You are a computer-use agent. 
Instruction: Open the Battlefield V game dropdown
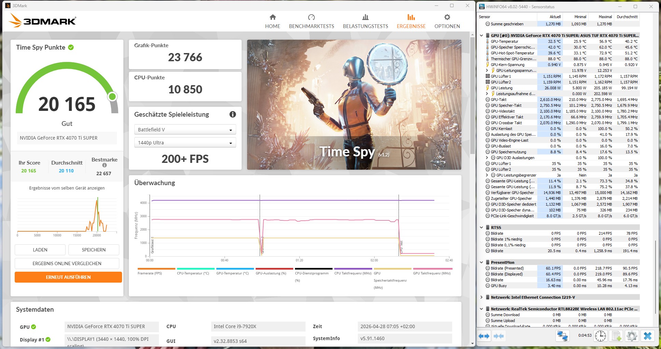point(185,129)
